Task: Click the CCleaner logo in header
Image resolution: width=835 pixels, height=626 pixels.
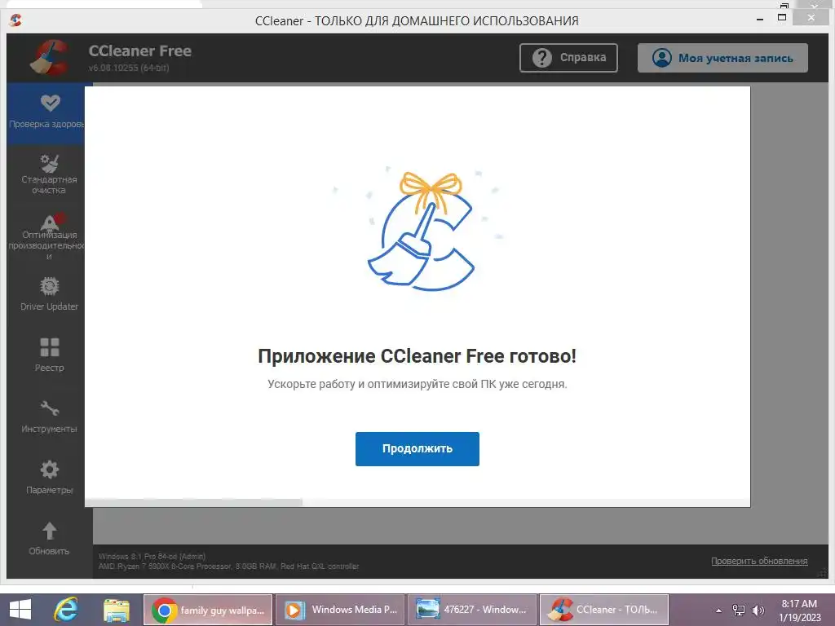Action: (x=49, y=58)
